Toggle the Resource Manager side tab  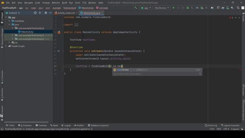(x=2, y=38)
